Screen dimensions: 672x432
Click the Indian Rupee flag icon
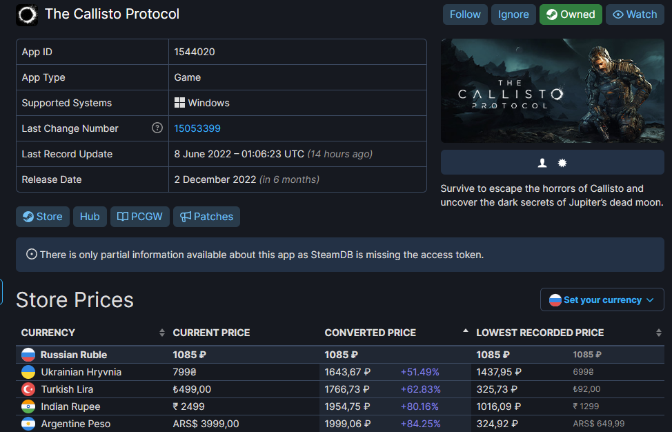[28, 406]
